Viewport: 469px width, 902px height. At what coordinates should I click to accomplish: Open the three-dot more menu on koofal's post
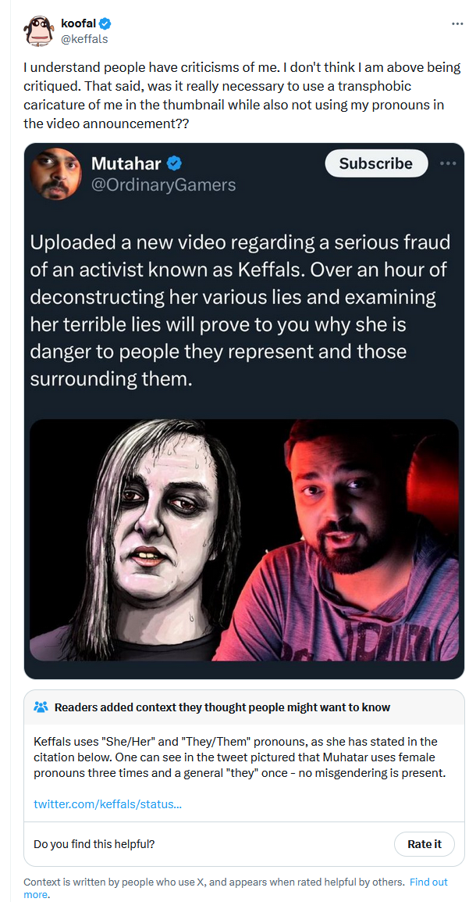457,23
